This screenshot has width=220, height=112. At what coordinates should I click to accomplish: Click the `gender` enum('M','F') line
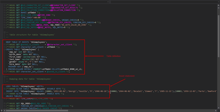coord(27,62)
